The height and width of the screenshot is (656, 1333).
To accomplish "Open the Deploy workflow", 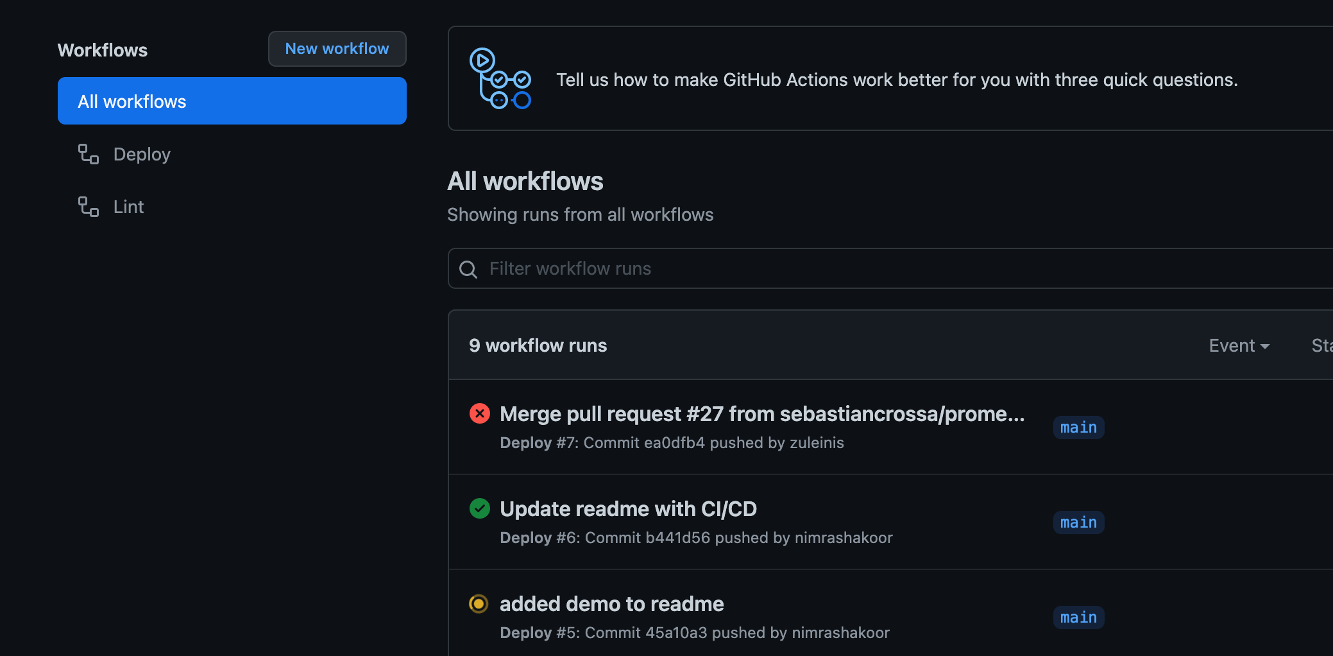I will (142, 154).
